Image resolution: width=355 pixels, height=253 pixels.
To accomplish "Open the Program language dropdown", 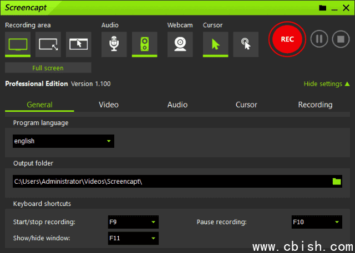I will click(63, 141).
